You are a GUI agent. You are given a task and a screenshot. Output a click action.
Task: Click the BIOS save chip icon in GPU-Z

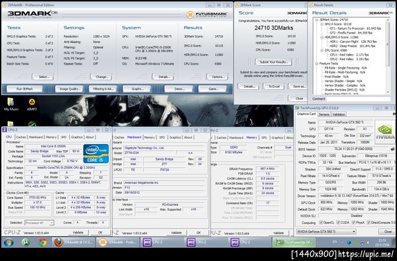coord(392,149)
